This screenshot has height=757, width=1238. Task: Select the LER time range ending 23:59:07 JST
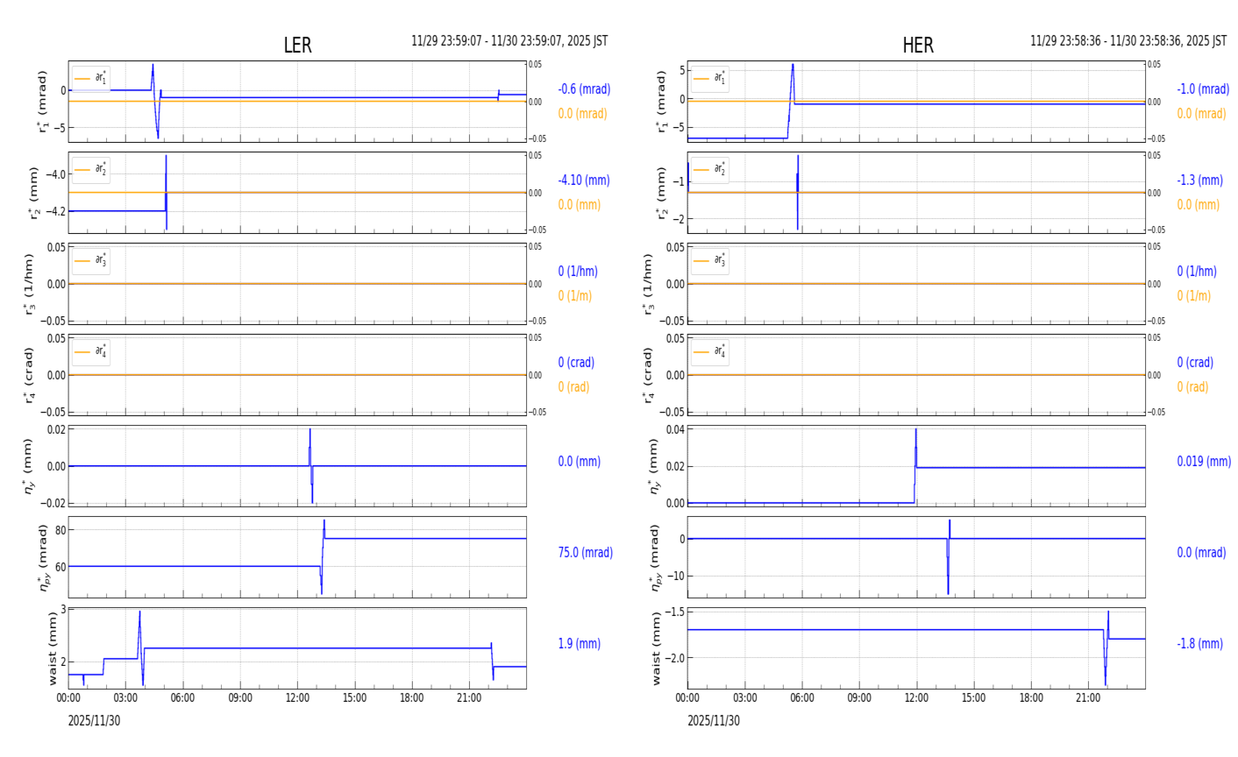[x=509, y=41]
